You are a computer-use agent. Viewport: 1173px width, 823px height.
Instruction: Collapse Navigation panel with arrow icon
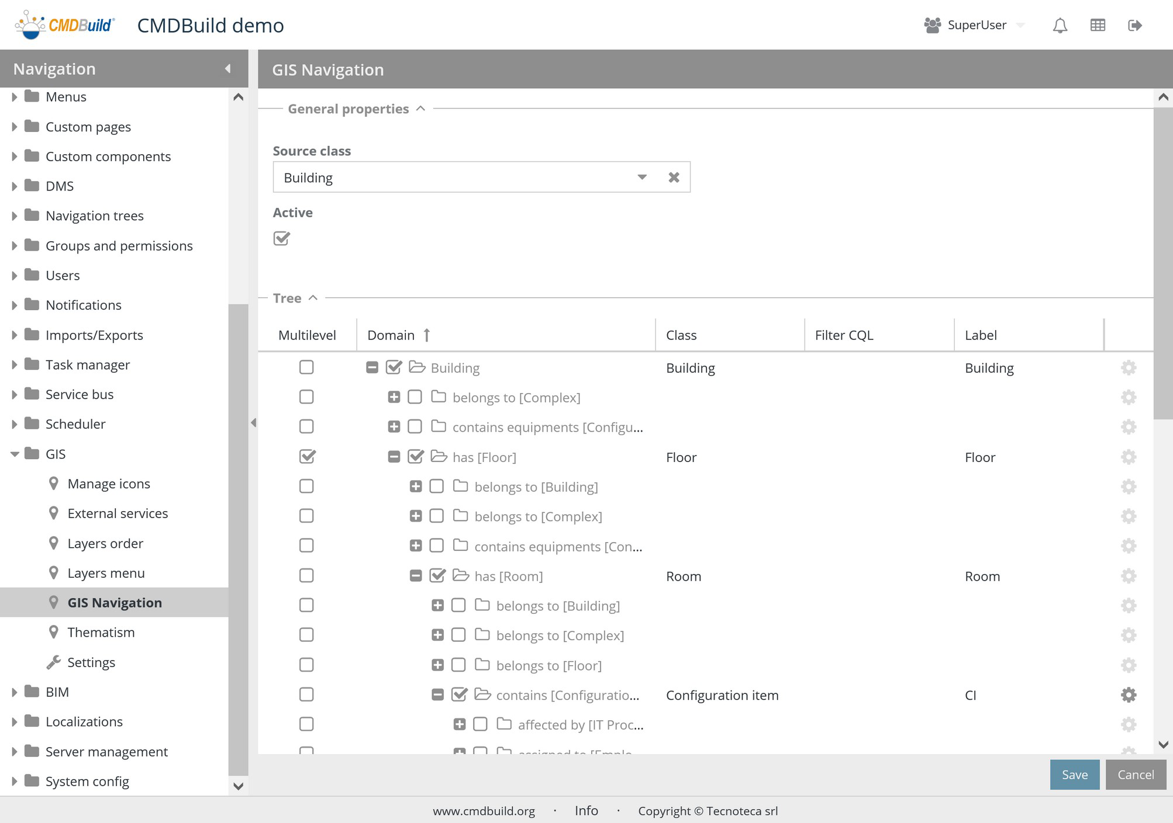click(228, 69)
